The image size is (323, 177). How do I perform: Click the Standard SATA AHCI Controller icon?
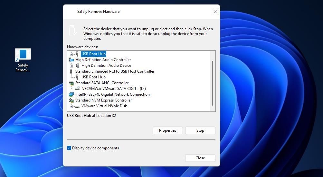click(x=71, y=83)
